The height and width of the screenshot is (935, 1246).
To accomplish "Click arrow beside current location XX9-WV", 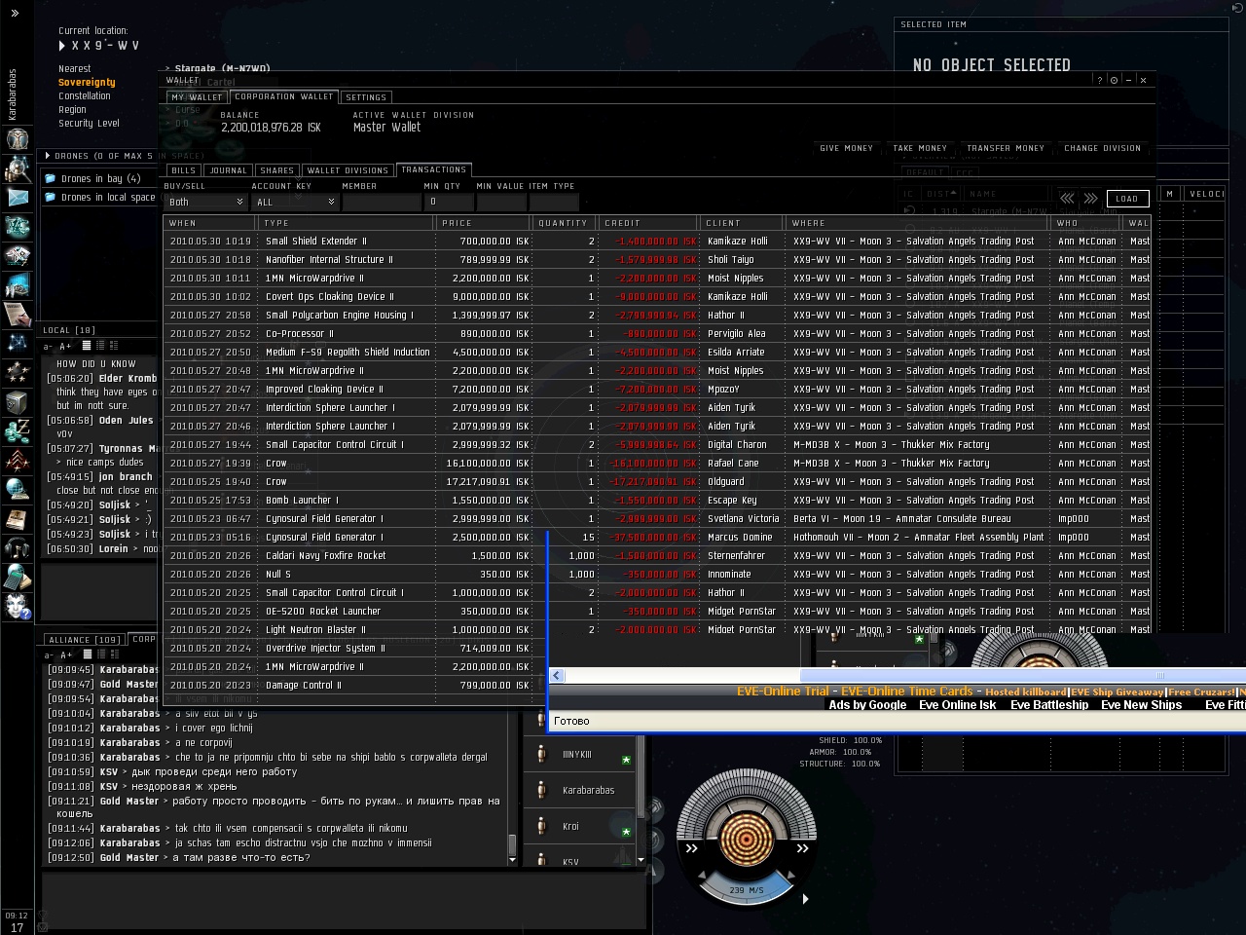I will pos(62,46).
